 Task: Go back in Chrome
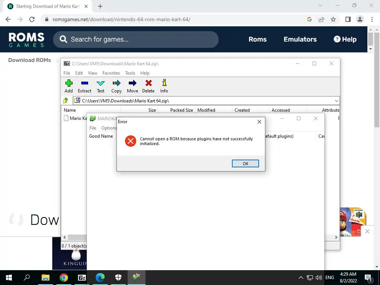pyautogui.click(x=8, y=19)
